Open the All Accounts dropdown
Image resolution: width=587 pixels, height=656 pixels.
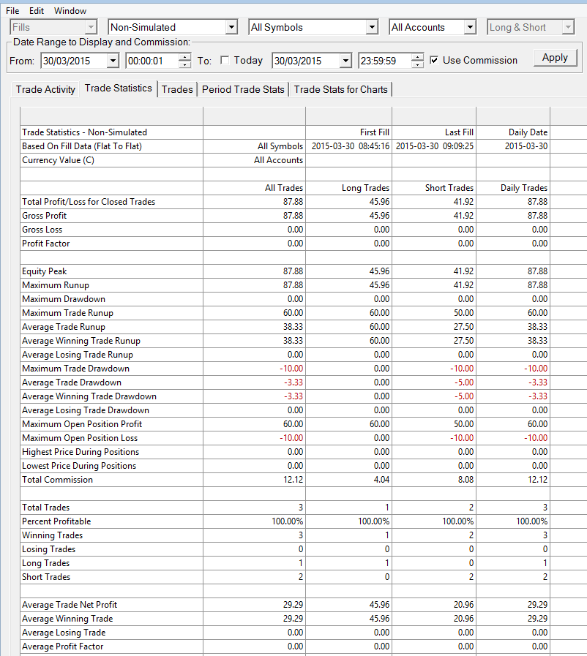433,27
